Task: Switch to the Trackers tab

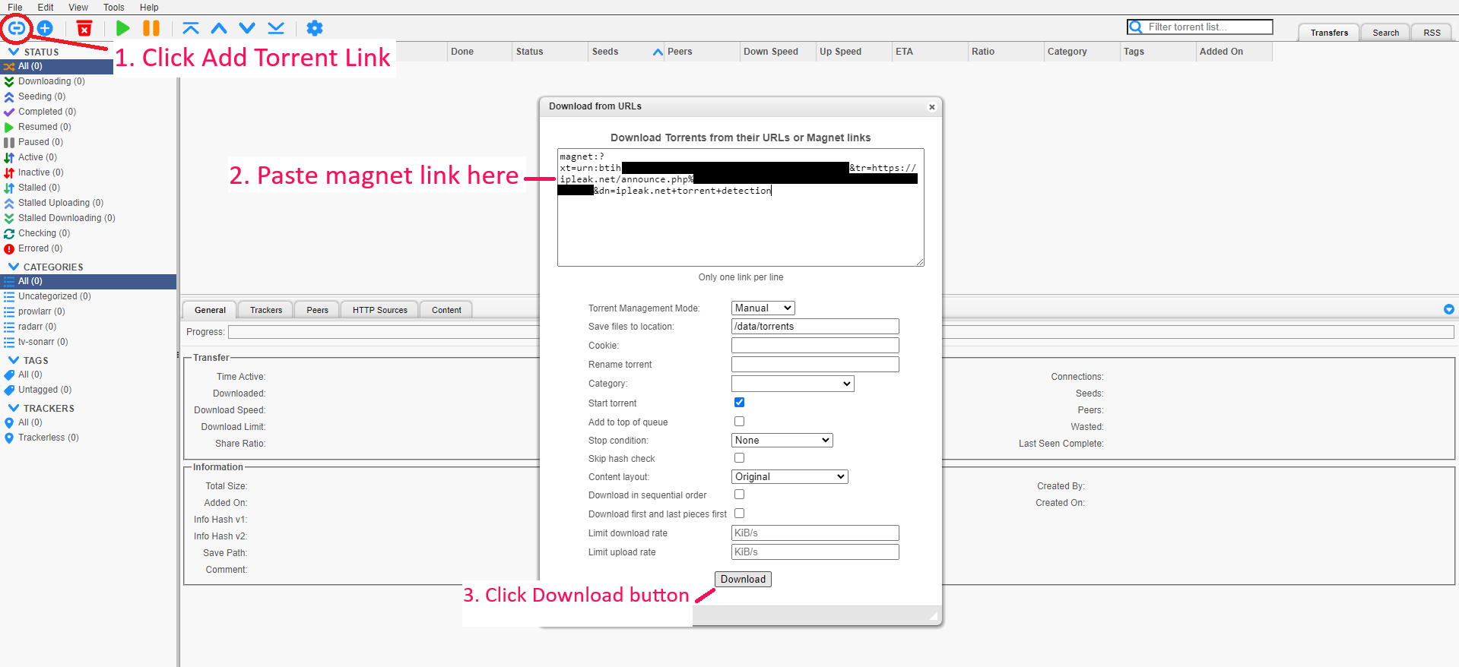Action: click(x=266, y=310)
